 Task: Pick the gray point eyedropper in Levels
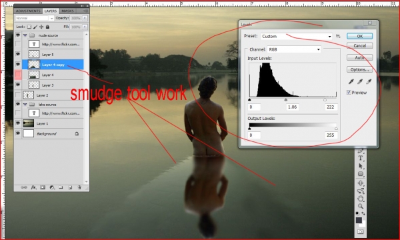pos(360,81)
